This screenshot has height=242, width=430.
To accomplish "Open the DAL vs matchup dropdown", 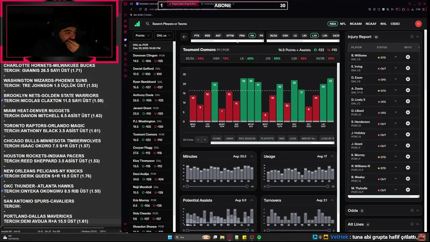I will (x=164, y=35).
